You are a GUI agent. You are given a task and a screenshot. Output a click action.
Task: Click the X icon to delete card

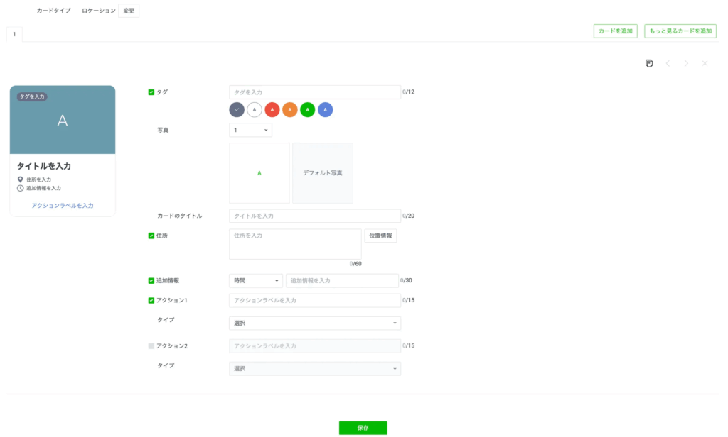click(705, 63)
